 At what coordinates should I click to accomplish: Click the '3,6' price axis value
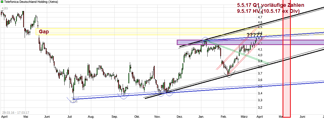pyautogui.click(x=260, y=80)
